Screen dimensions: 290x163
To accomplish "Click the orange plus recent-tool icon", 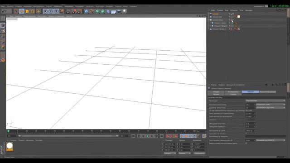I will (38, 11).
